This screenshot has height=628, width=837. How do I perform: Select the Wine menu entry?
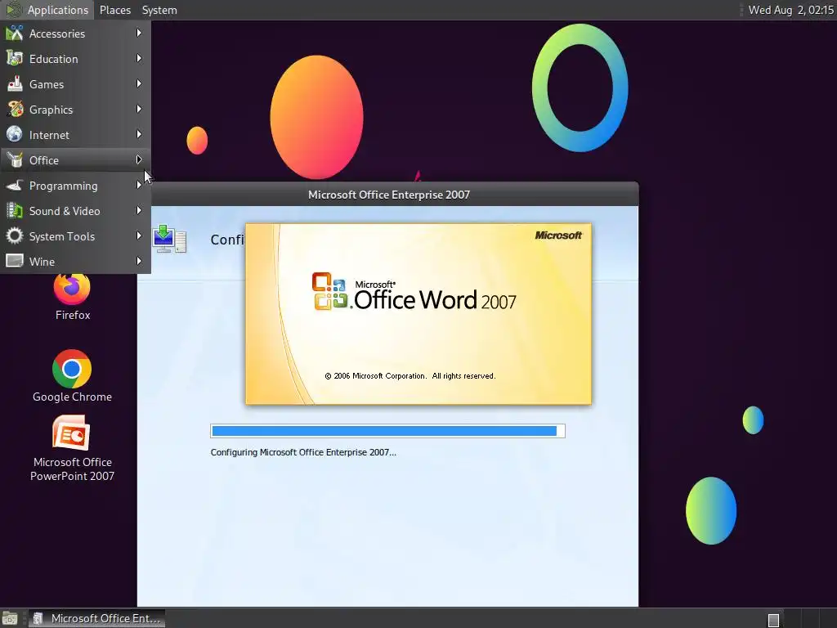click(x=75, y=261)
